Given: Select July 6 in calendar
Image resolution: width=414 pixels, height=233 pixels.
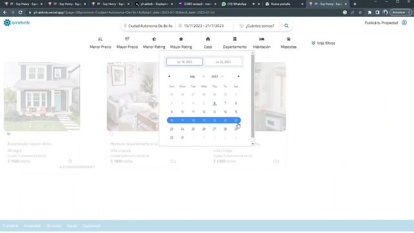Looking at the screenshot, I should click(215, 104).
